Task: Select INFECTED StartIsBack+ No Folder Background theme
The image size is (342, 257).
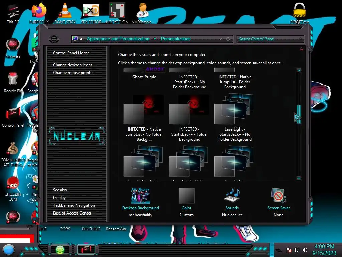Action: point(190,79)
